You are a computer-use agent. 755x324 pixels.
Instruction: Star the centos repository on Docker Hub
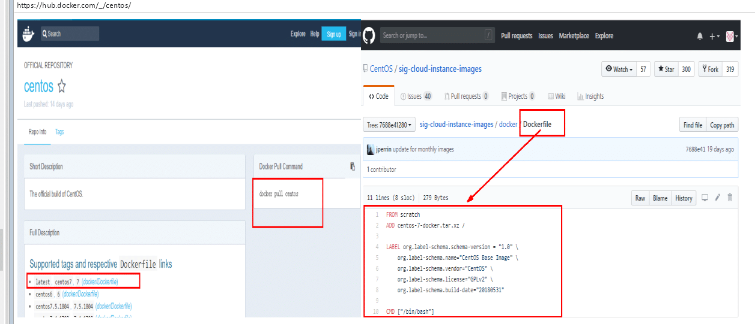click(61, 86)
